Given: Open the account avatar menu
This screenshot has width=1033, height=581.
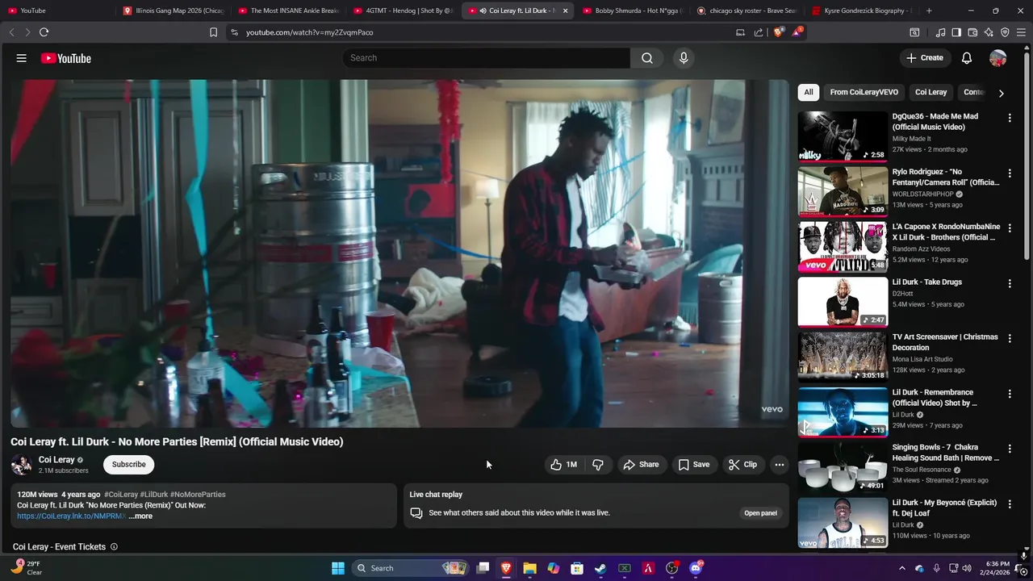Looking at the screenshot, I should coord(998,58).
